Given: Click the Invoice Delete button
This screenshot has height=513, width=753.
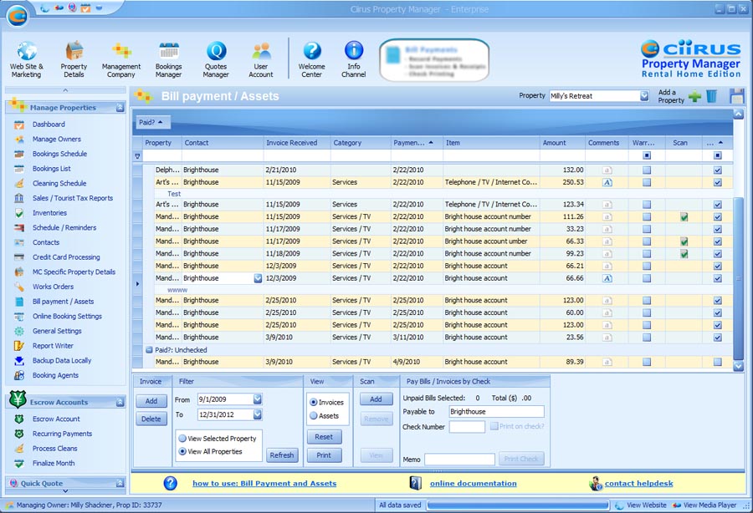Looking at the screenshot, I should click(x=151, y=419).
